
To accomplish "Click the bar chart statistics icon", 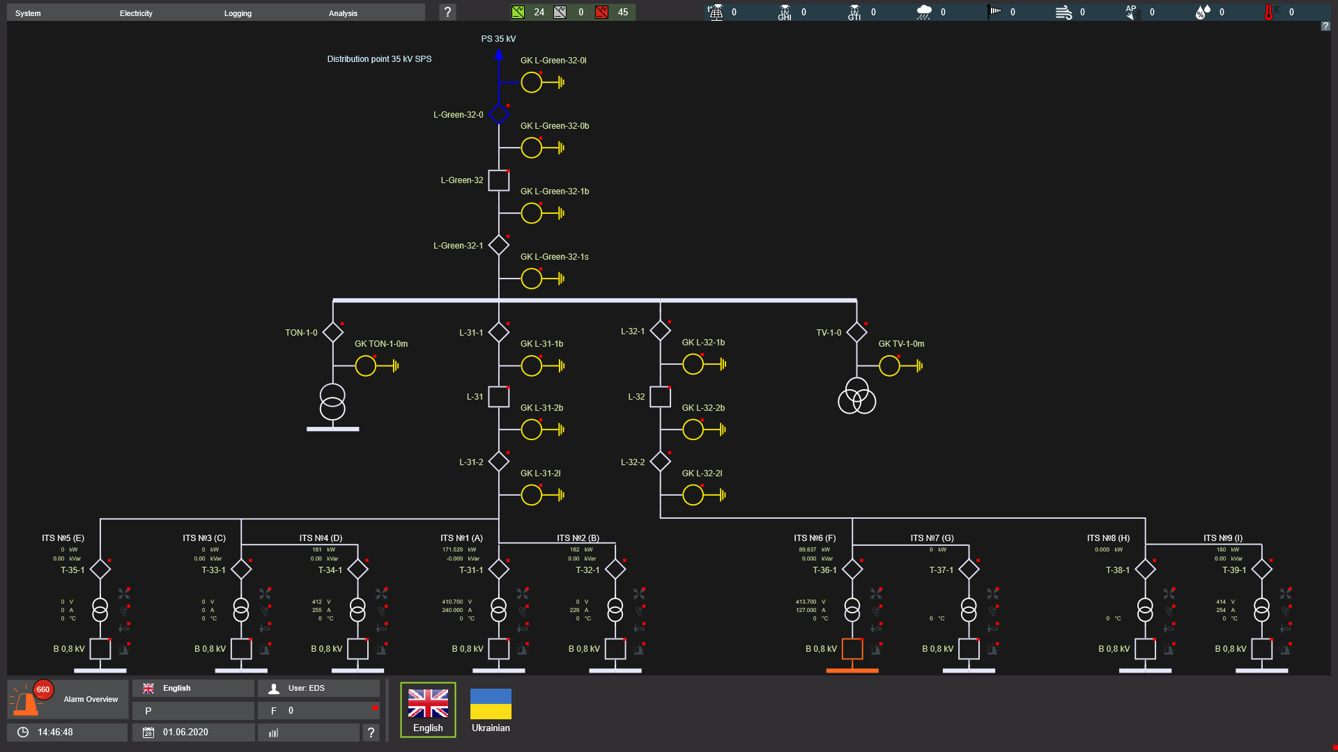I will point(274,733).
